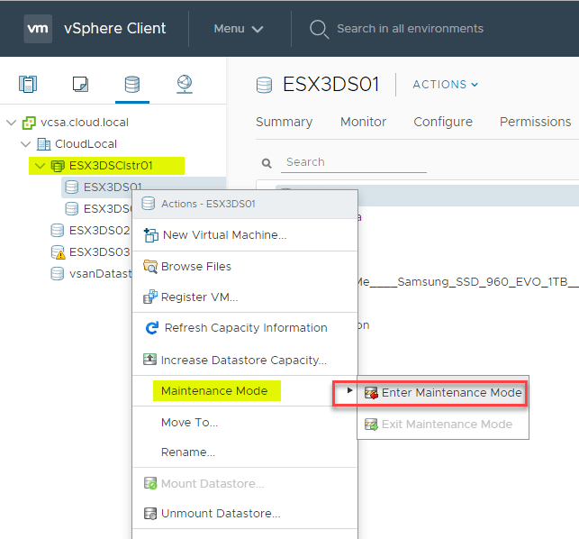Click the Increase Datastore Capacity icon

149,360
